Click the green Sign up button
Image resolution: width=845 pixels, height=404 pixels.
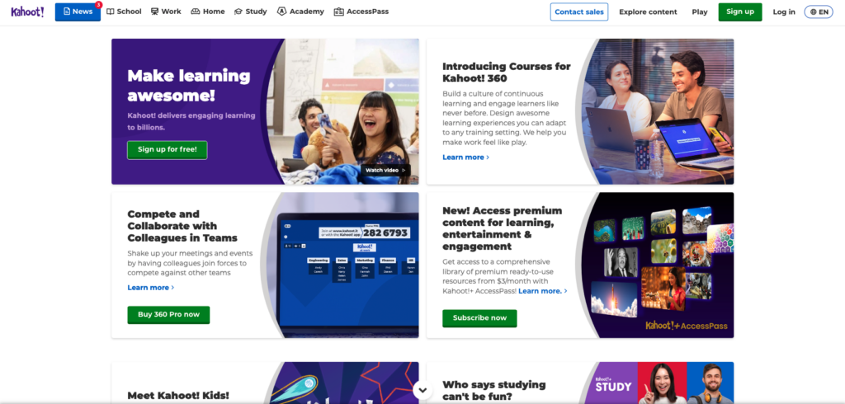(x=740, y=12)
